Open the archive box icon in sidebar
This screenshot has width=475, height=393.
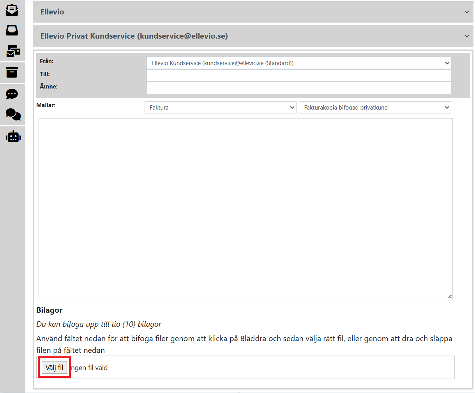coord(12,72)
